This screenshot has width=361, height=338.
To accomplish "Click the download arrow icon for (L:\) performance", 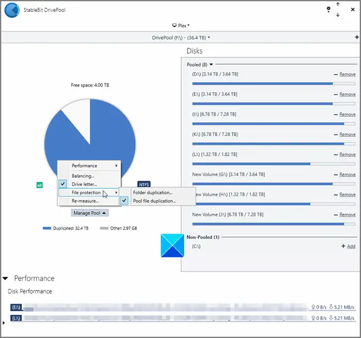I will [x=331, y=318].
